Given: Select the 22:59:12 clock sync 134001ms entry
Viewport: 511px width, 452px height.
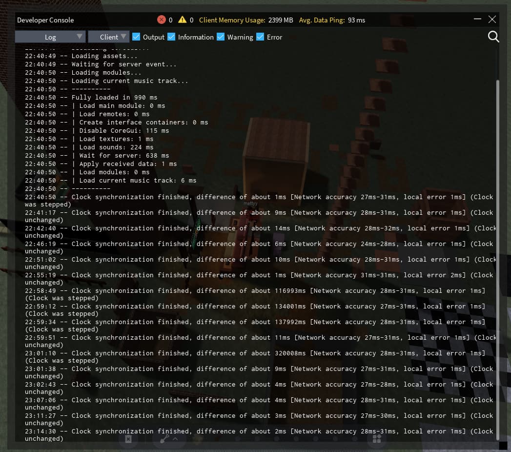Looking at the screenshot, I should (x=255, y=310).
